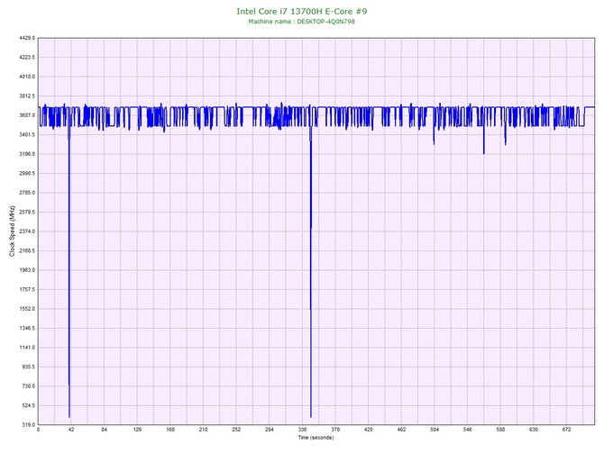Click the "Clock Speed (MHz)" axis label
The image size is (604, 453).
(12, 231)
